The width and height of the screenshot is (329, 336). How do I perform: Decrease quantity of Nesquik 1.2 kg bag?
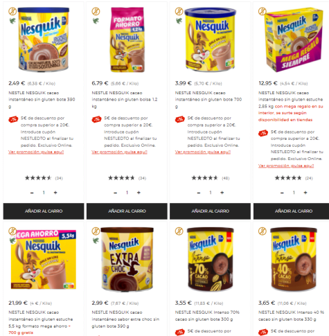115,193
